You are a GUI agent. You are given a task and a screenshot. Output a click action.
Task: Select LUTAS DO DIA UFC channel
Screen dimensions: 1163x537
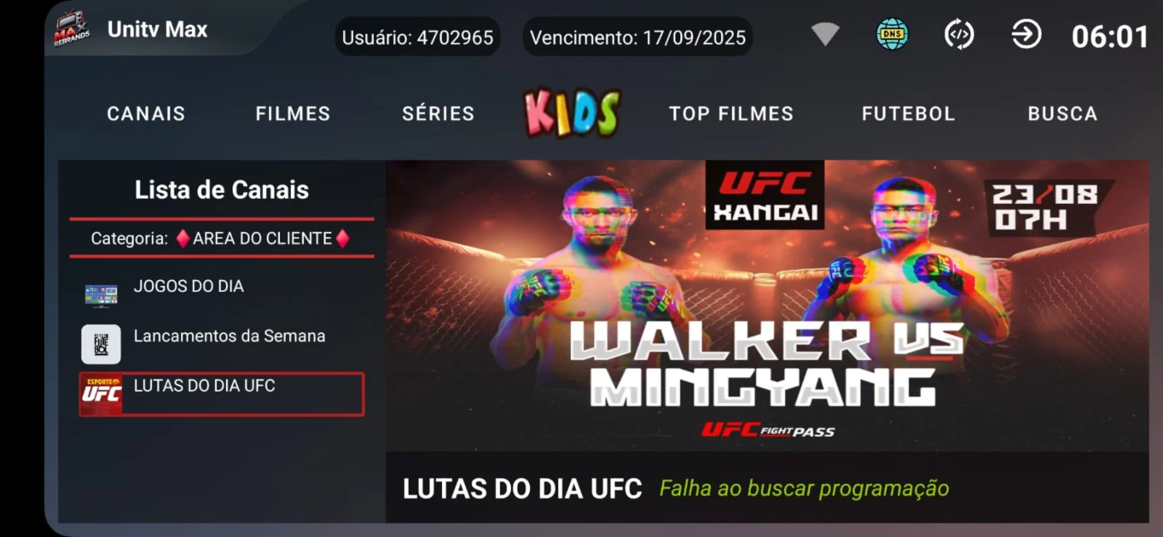point(222,394)
